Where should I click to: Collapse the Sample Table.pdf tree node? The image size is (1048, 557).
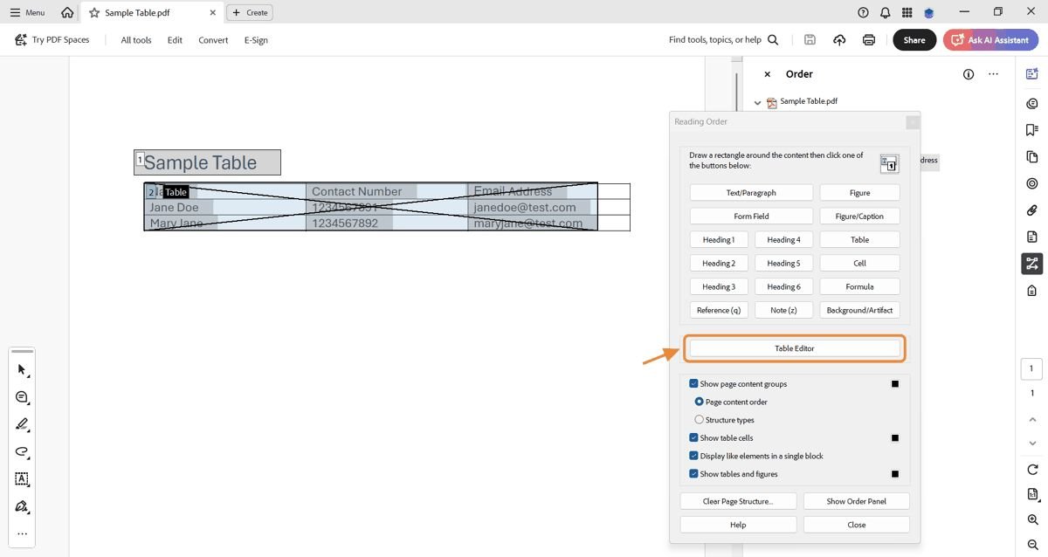pos(757,102)
